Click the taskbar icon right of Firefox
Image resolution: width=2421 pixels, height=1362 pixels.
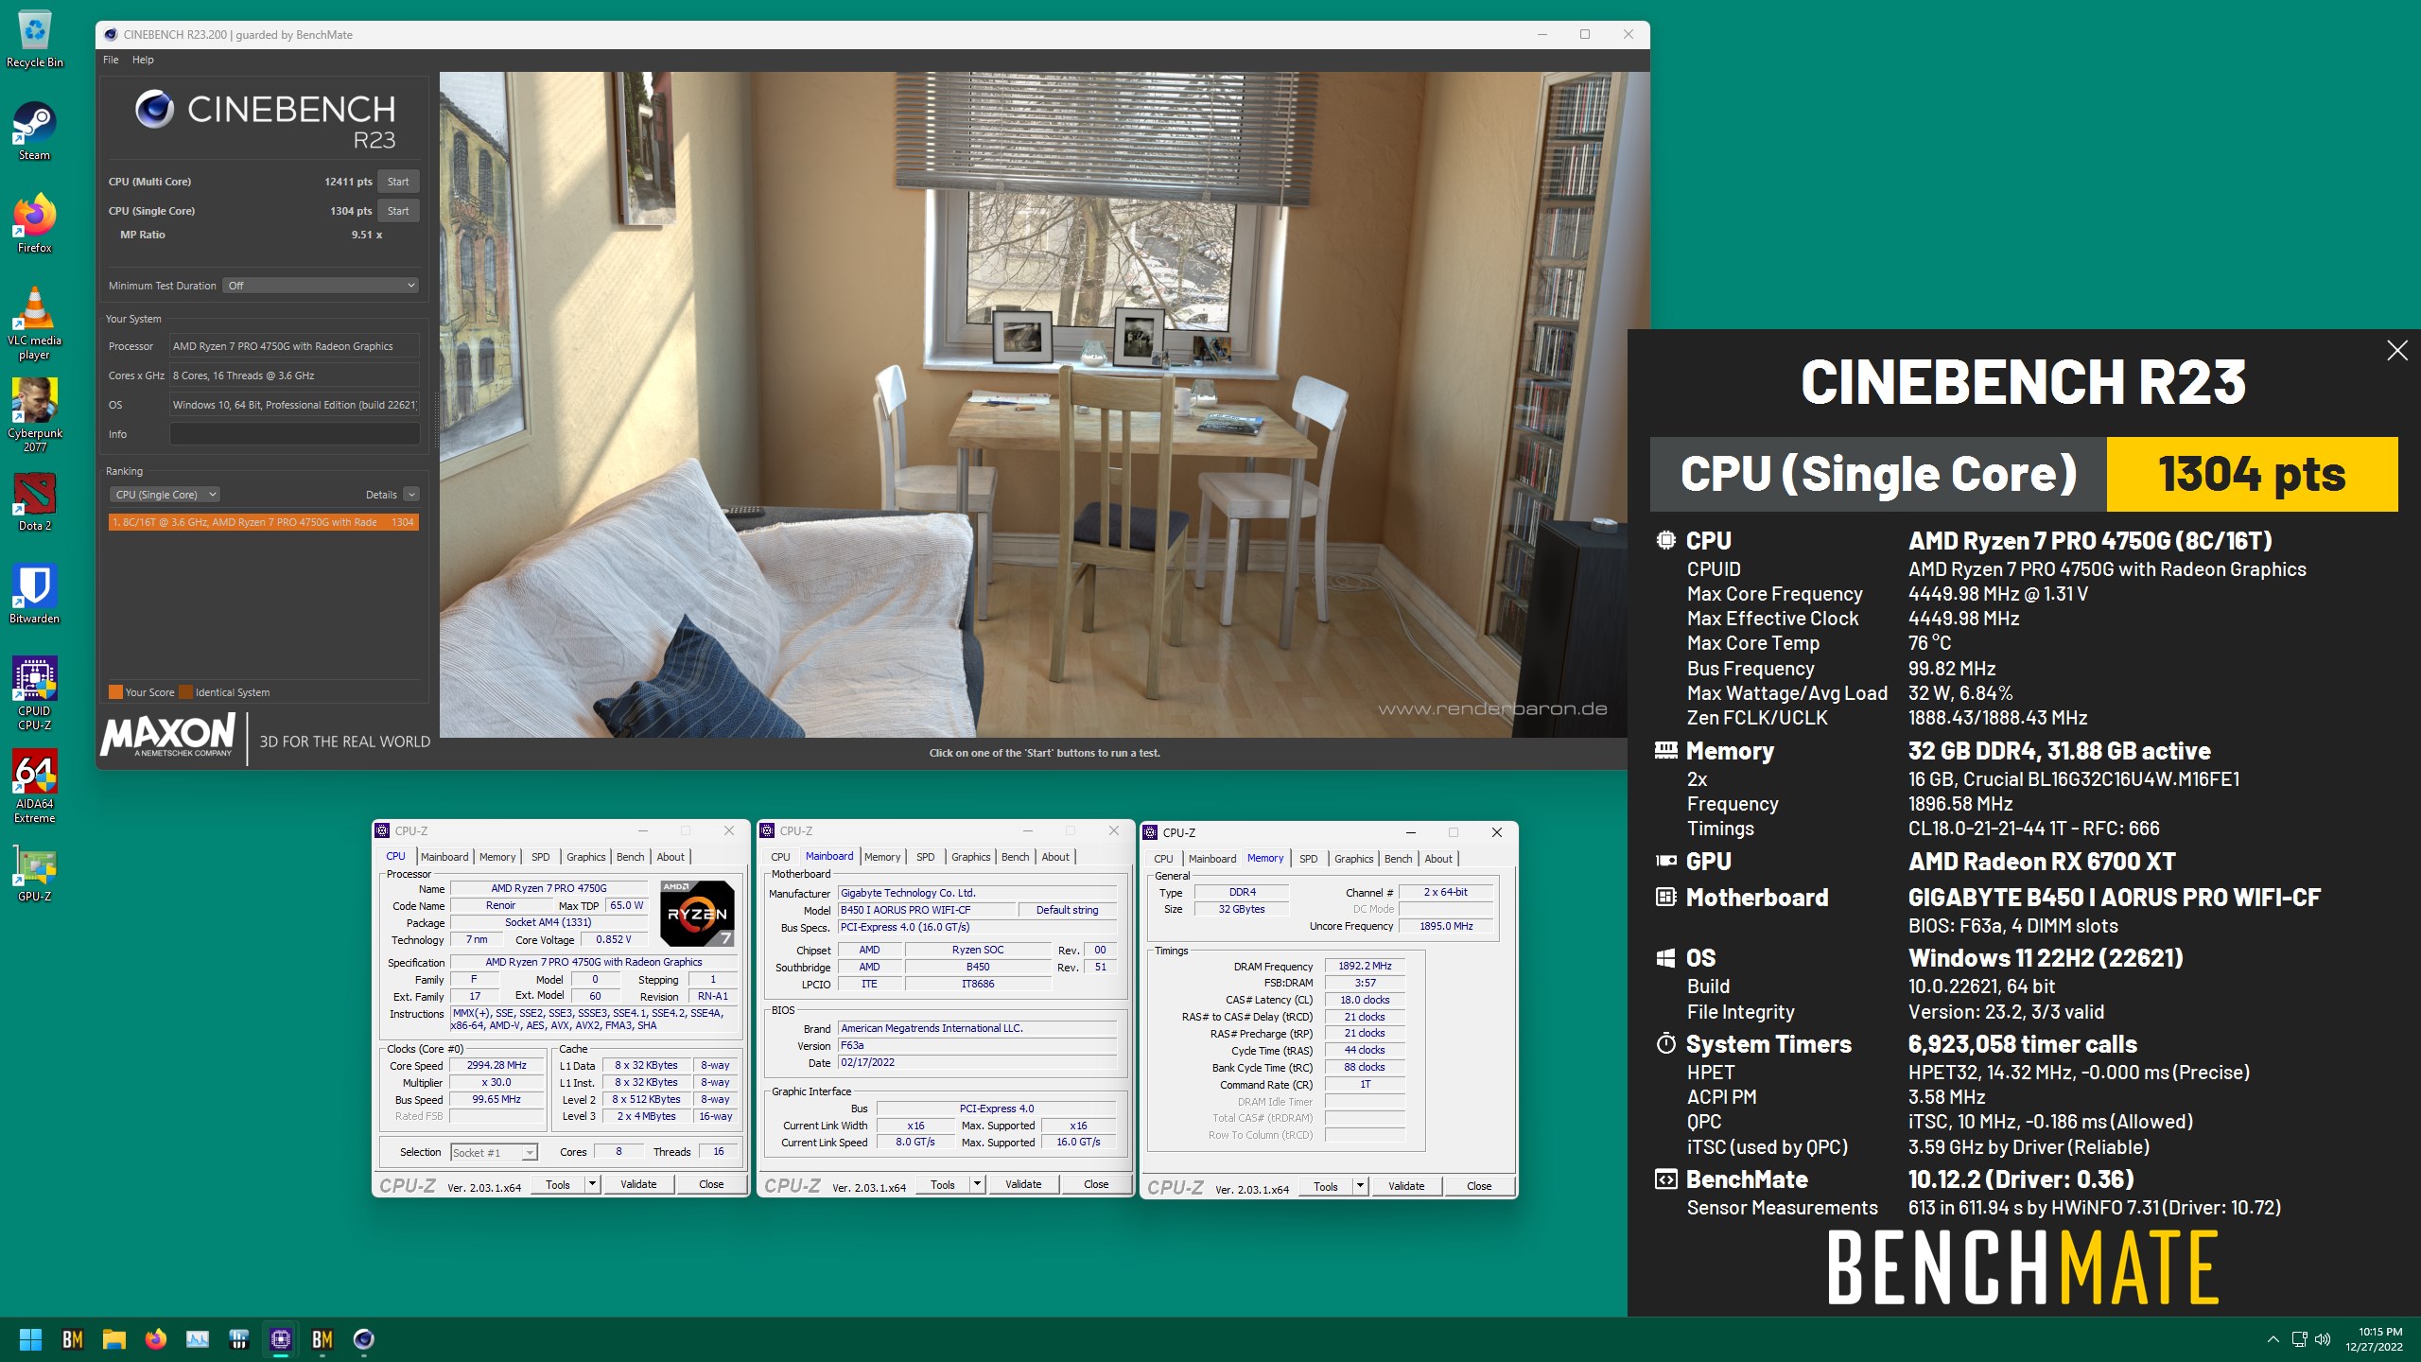(198, 1339)
